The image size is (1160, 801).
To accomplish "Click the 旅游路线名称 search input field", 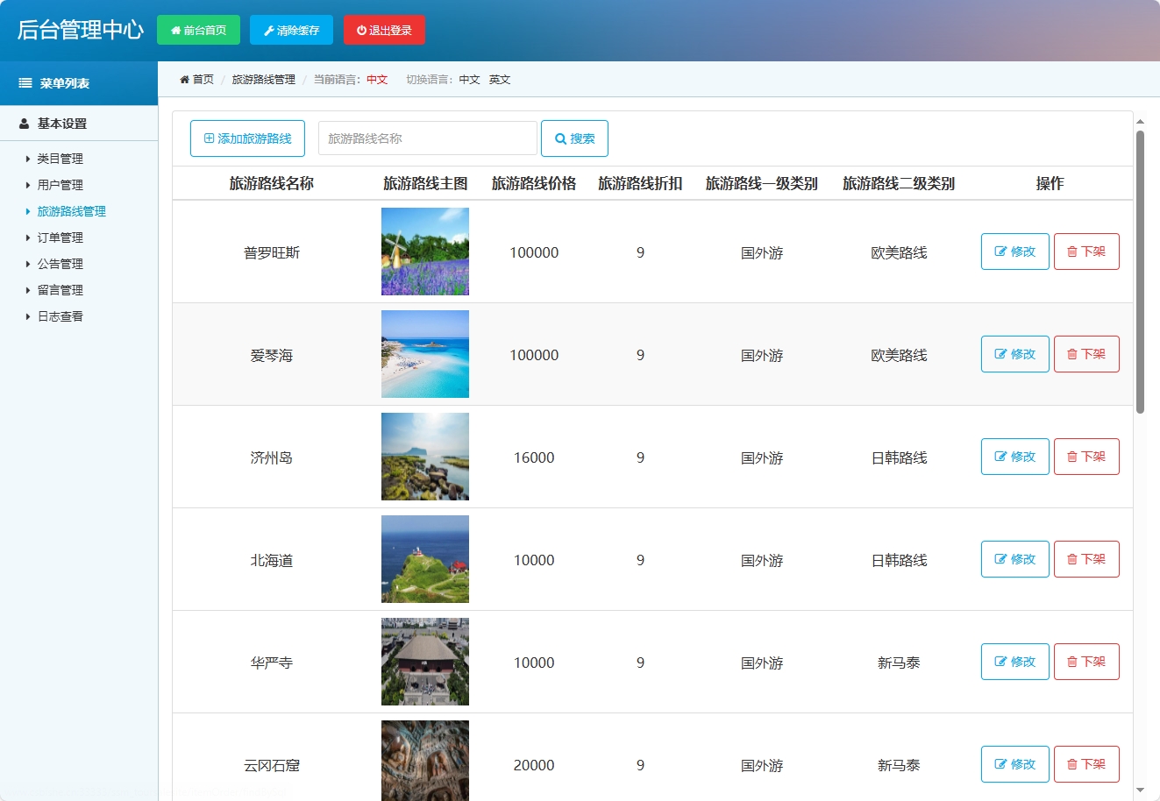I will [x=426, y=138].
